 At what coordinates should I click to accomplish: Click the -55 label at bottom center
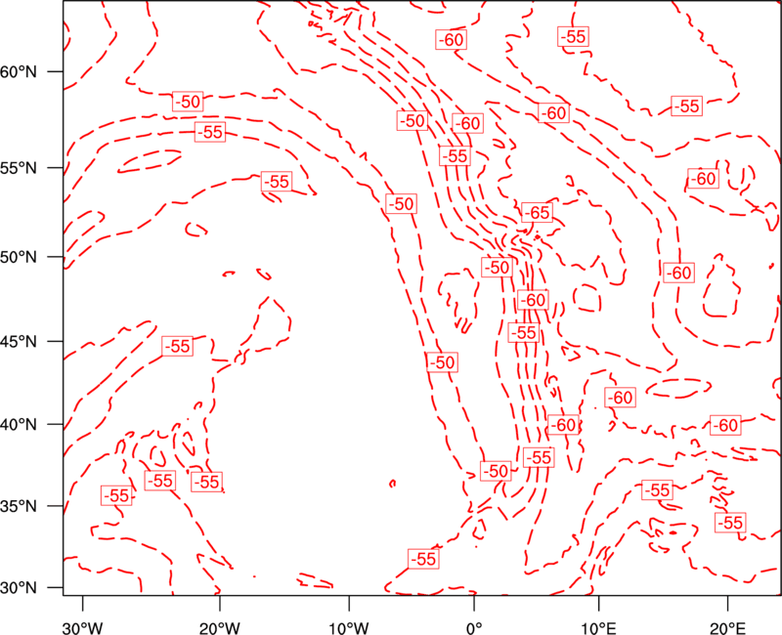coord(423,559)
